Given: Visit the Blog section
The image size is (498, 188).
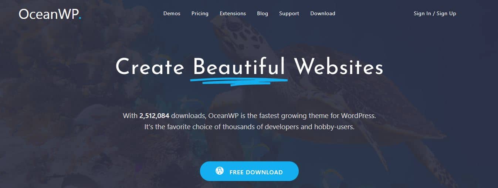Looking at the screenshot, I should (x=262, y=13).
